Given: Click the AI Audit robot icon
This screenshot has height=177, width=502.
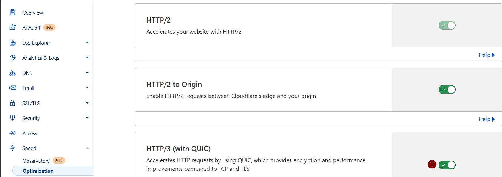Looking at the screenshot, I should pos(13,27).
